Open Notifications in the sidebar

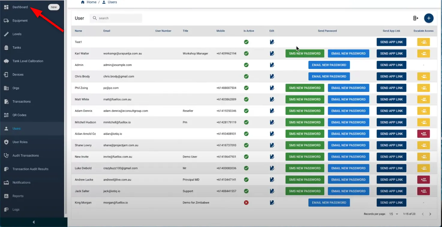pos(21,183)
